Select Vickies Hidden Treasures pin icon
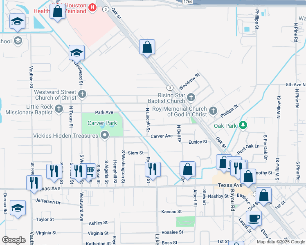 [x=105, y=135]
